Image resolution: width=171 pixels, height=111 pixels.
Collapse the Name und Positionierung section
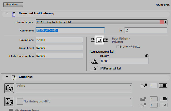click(x=7, y=13)
